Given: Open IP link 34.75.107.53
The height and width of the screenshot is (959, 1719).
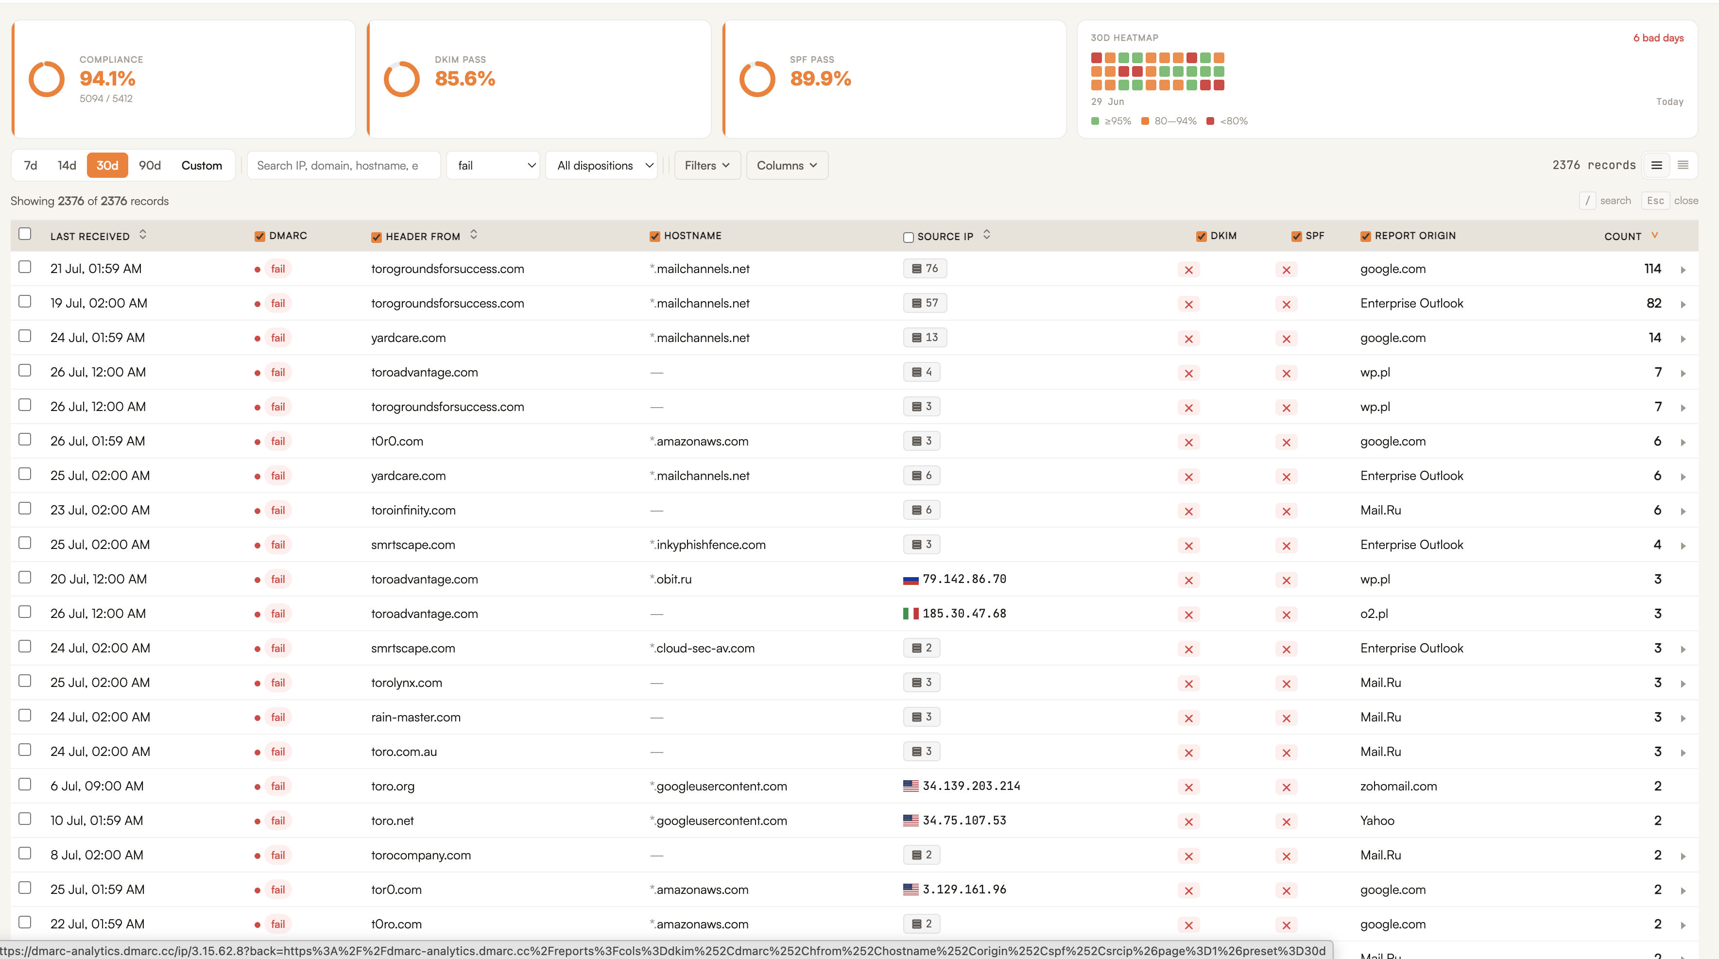Looking at the screenshot, I should click(x=964, y=820).
